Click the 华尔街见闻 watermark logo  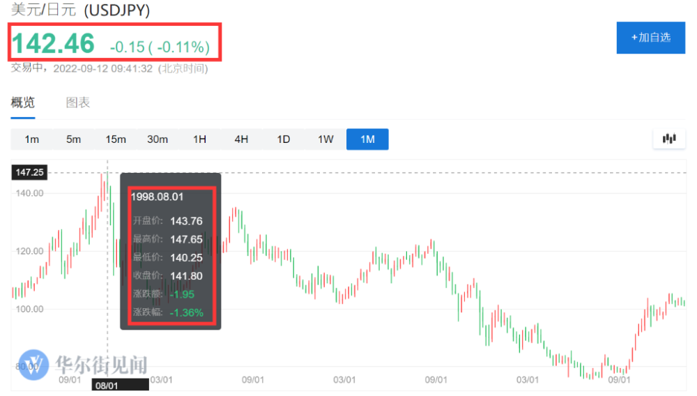click(84, 365)
